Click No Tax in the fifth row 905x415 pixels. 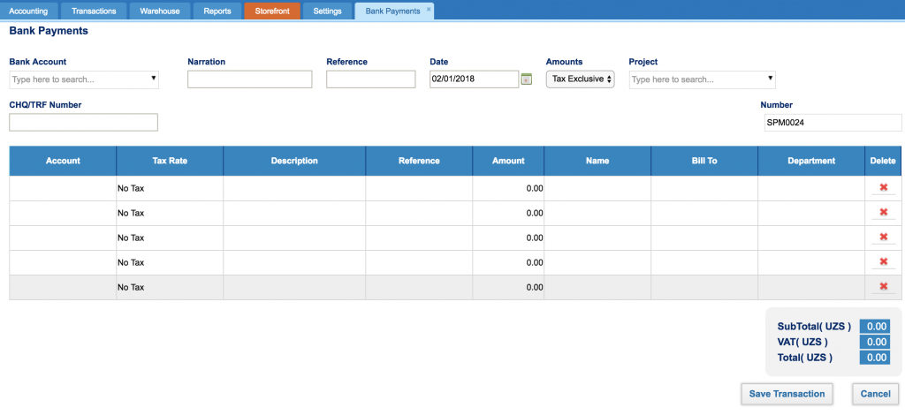(x=131, y=287)
